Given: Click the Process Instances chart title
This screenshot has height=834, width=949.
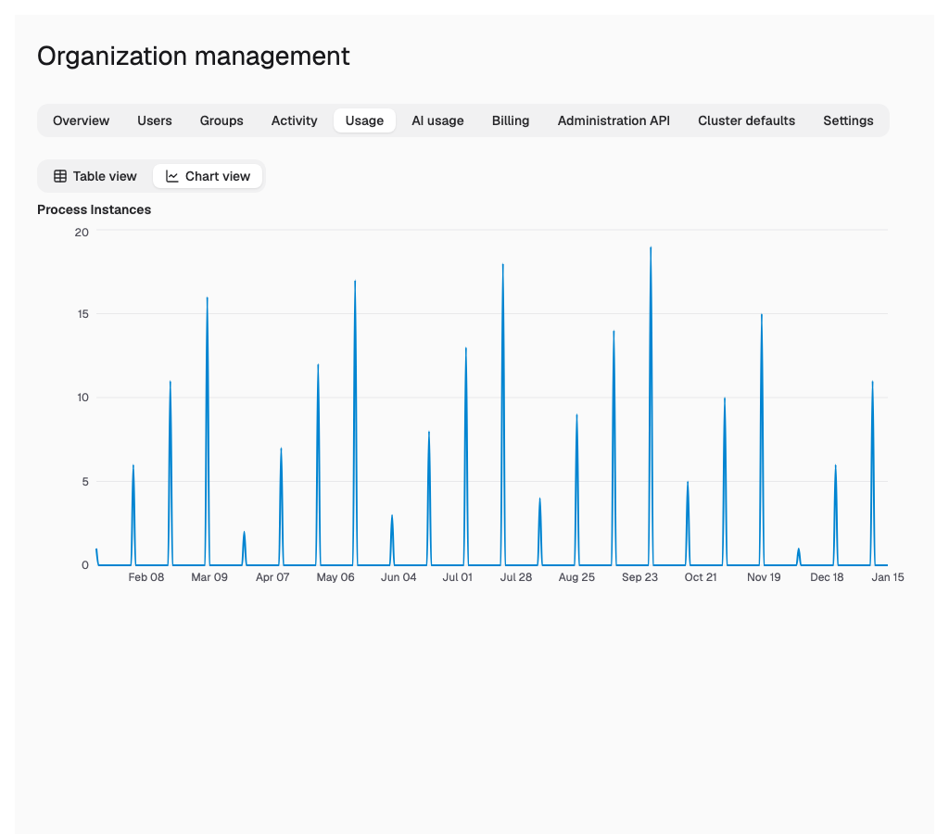Looking at the screenshot, I should point(94,209).
